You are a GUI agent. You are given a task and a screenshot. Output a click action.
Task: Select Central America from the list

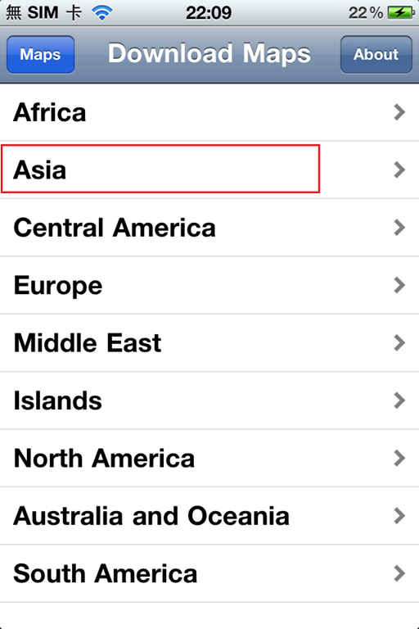(x=209, y=228)
